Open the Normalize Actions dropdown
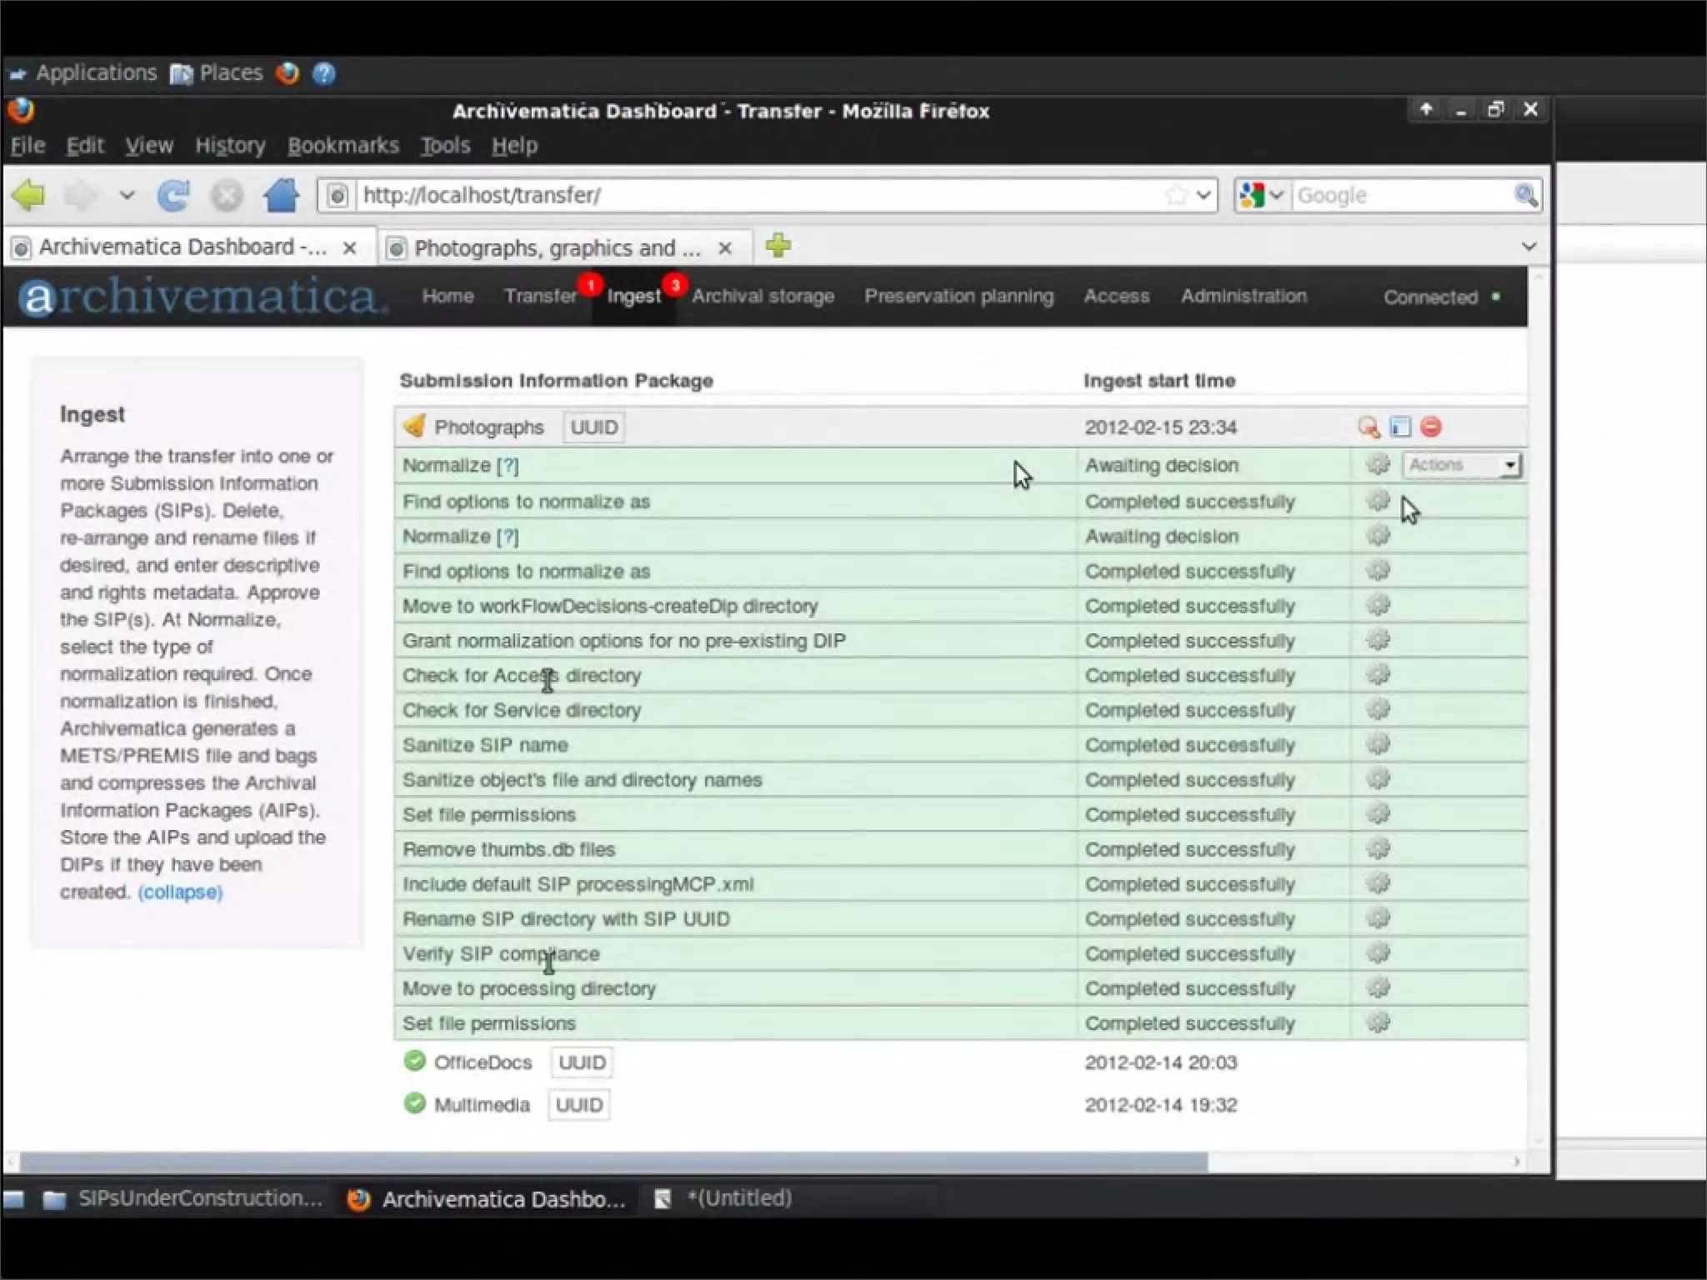 pos(1462,465)
